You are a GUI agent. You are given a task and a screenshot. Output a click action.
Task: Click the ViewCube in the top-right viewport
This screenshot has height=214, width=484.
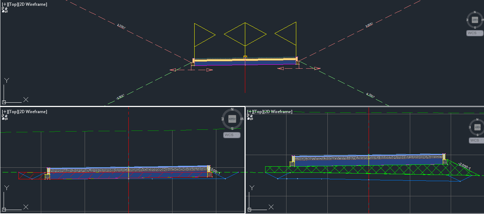(475, 20)
